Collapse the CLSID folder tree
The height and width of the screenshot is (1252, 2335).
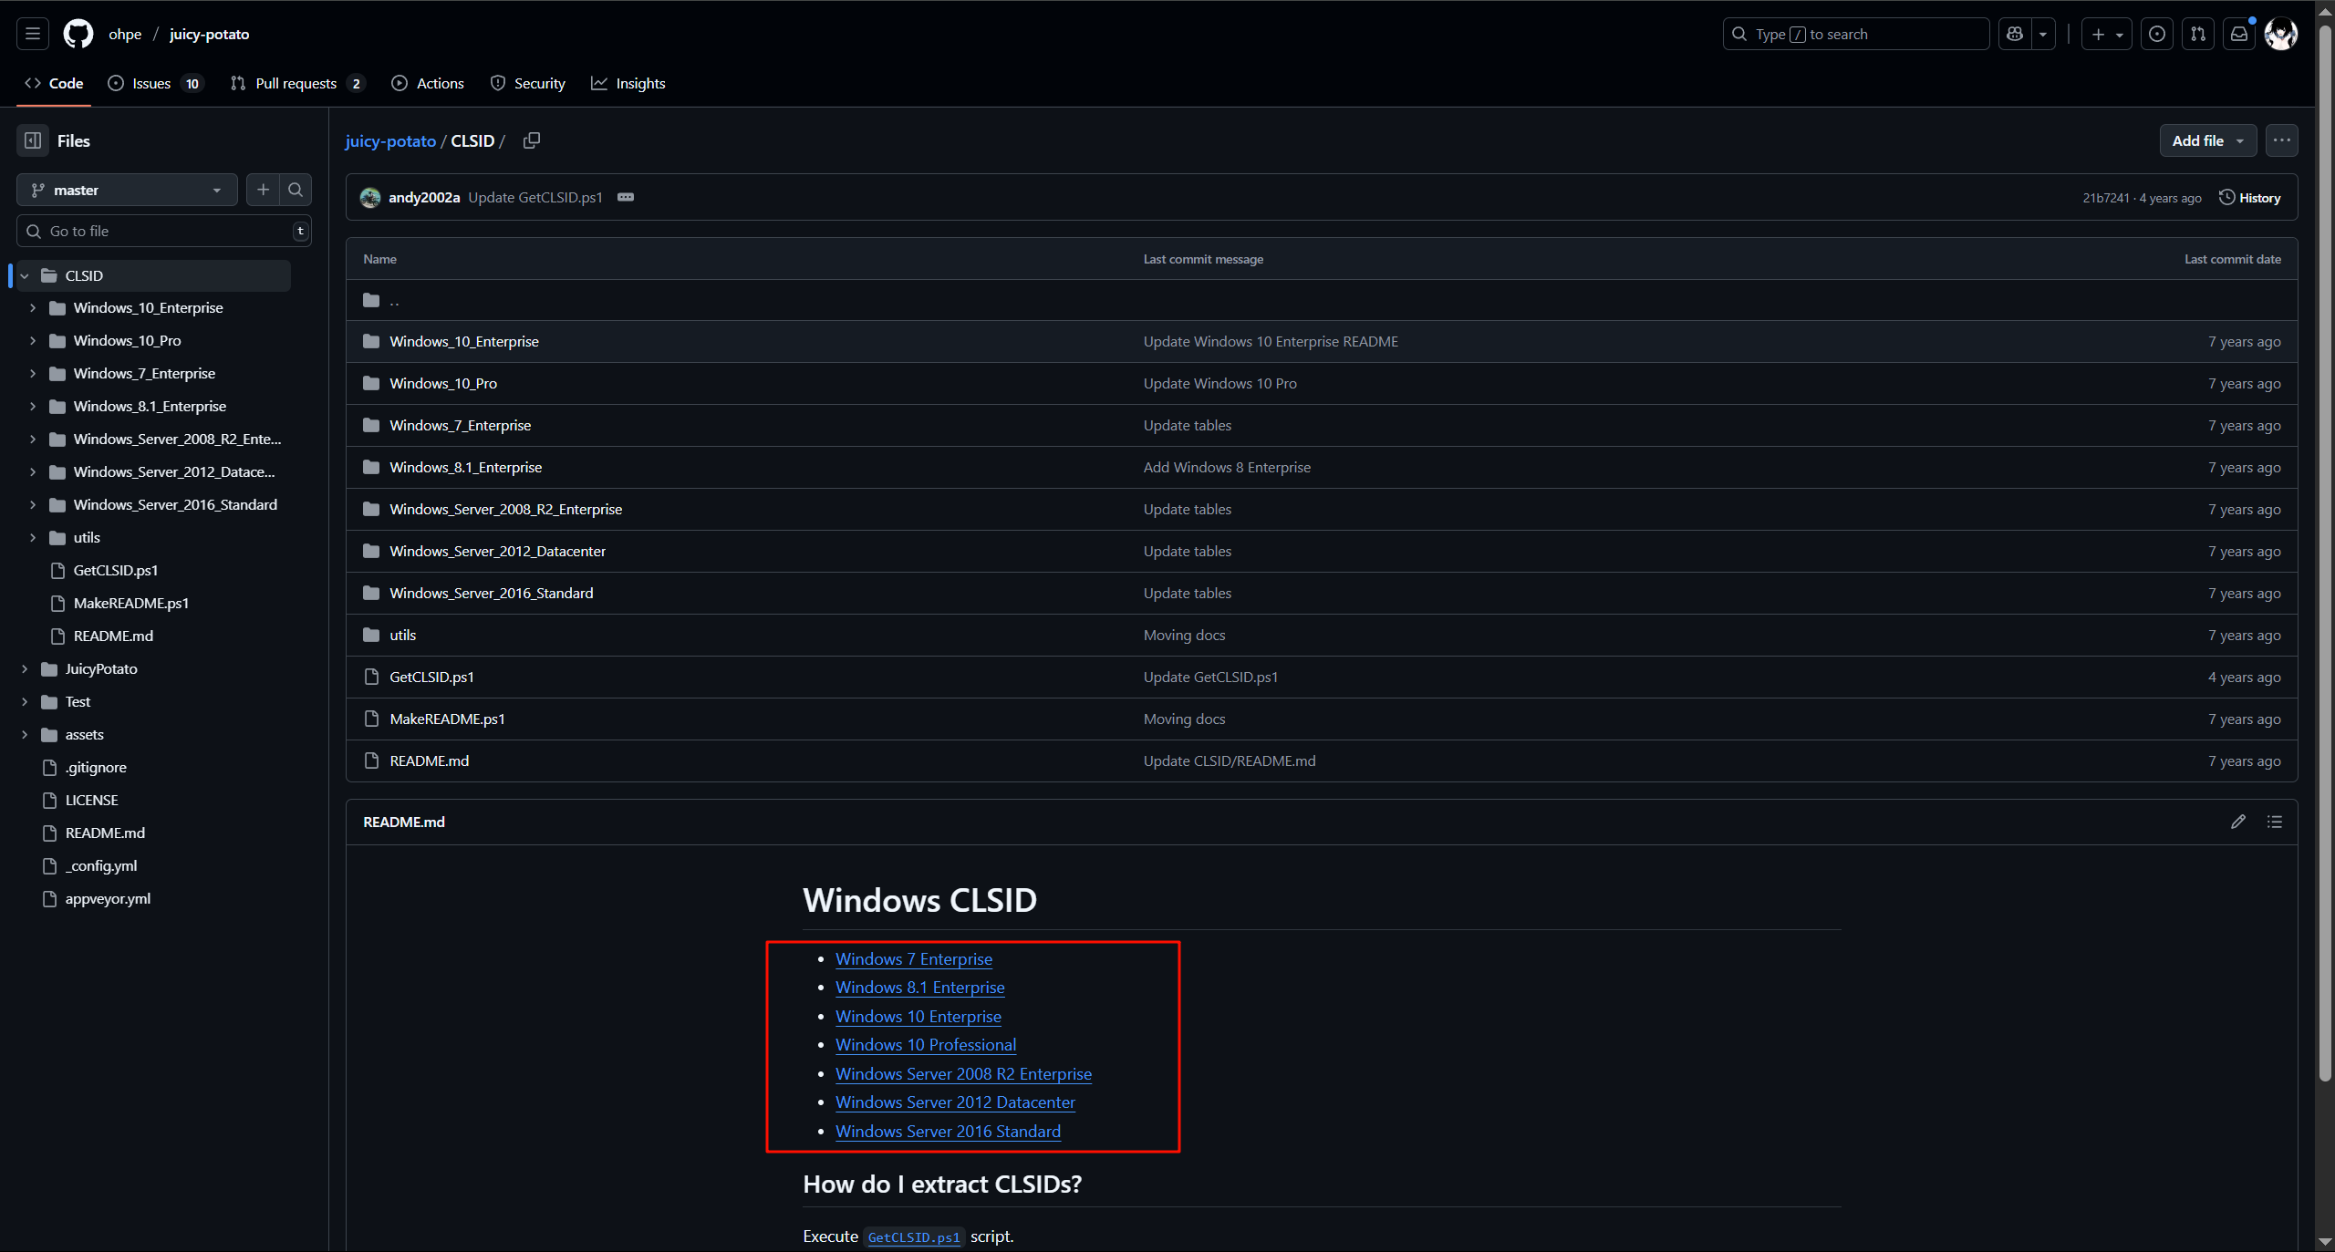pyautogui.click(x=25, y=275)
